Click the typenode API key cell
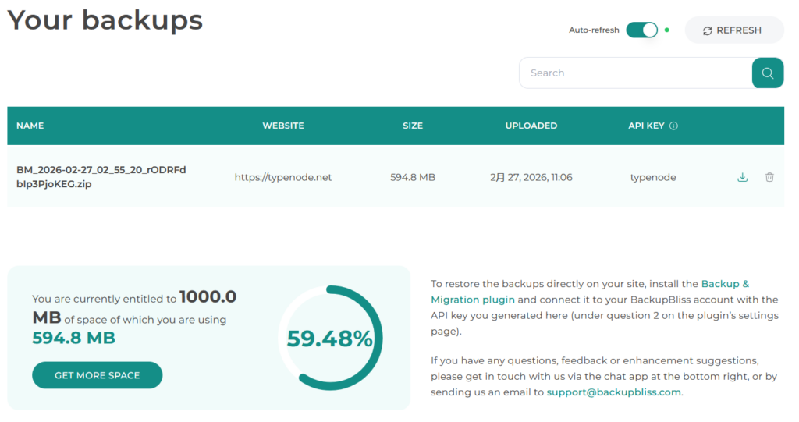 (x=653, y=177)
